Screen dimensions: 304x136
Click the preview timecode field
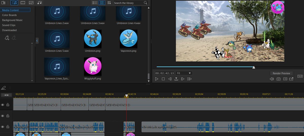point(165,73)
